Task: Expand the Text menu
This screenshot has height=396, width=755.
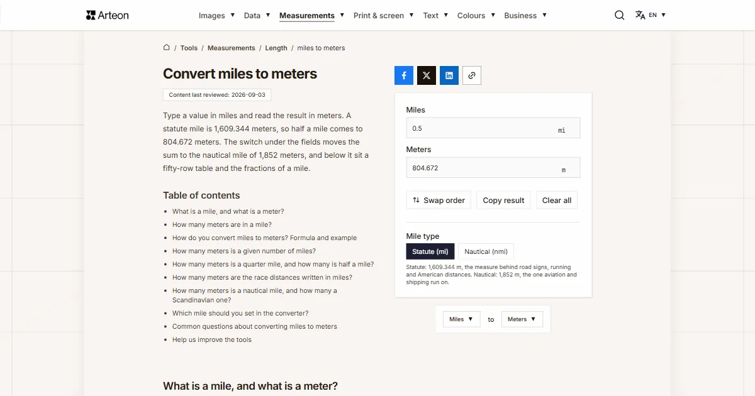Action: pyautogui.click(x=436, y=15)
